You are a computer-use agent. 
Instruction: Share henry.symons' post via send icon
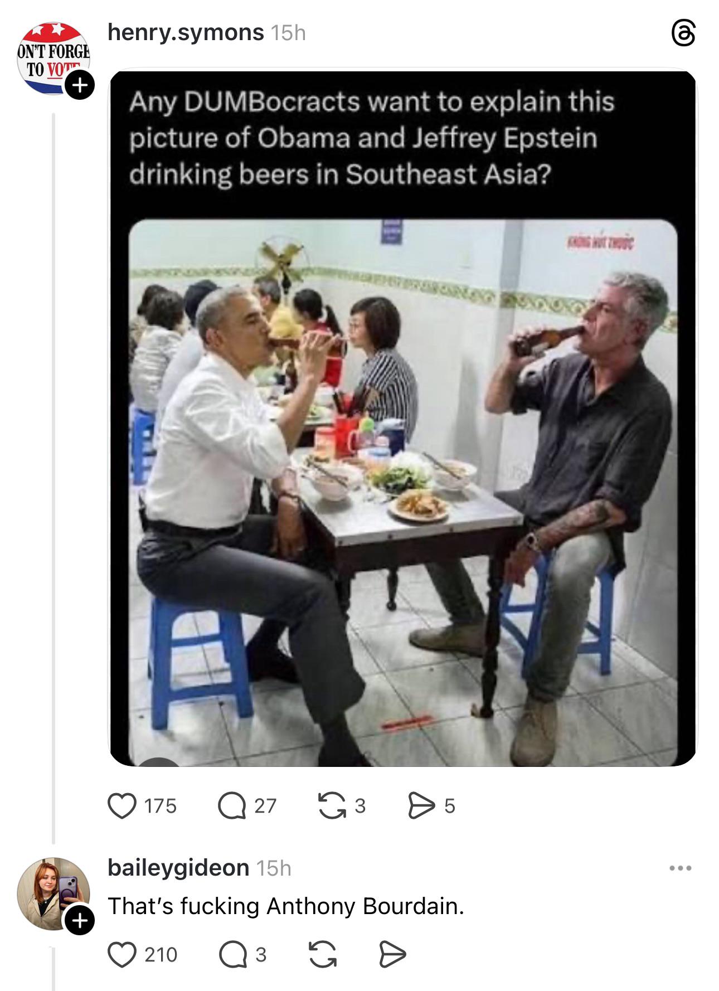421,806
